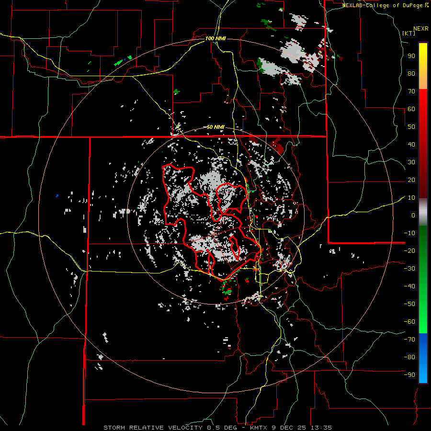Pick the gray zero-velocity band on color bar

coord(423,212)
